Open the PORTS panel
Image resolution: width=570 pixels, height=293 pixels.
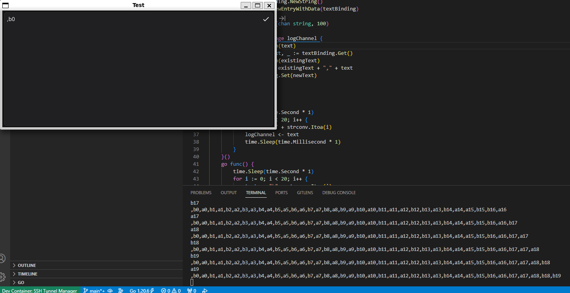pyautogui.click(x=281, y=192)
